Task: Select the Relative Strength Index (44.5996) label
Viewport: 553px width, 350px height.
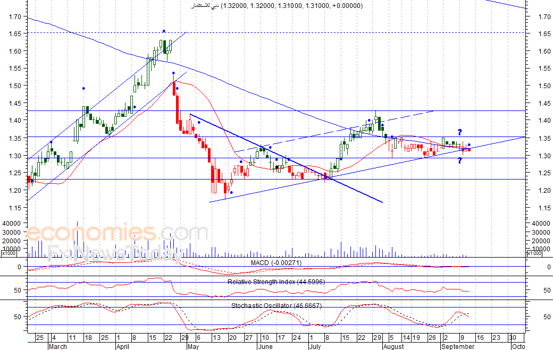Action: [276, 281]
